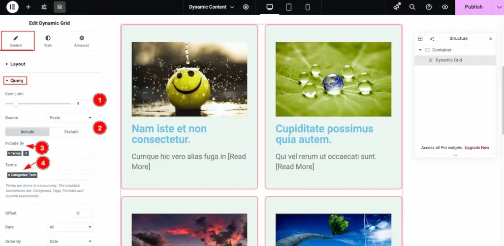504x246 pixels.
Task: Click the Upgrade Now link
Action: (x=477, y=148)
